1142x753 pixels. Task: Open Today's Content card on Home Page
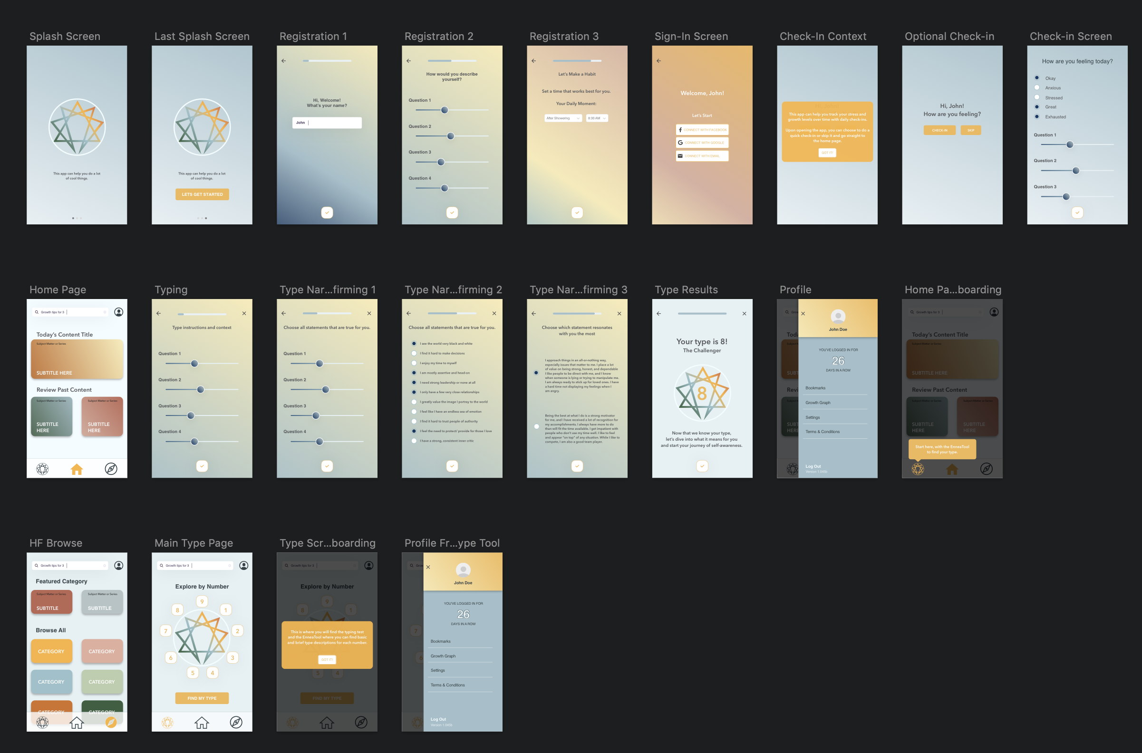pos(77,359)
